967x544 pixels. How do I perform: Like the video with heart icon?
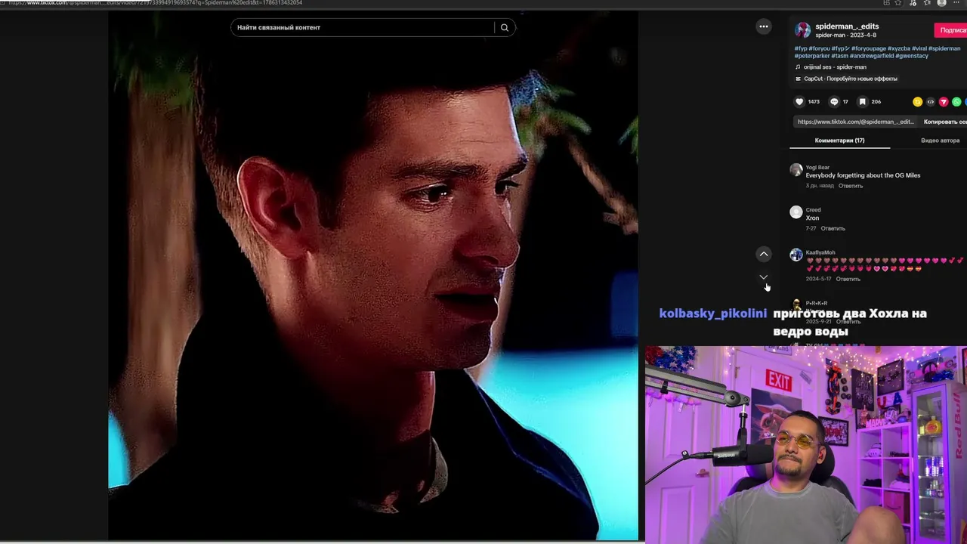click(799, 101)
